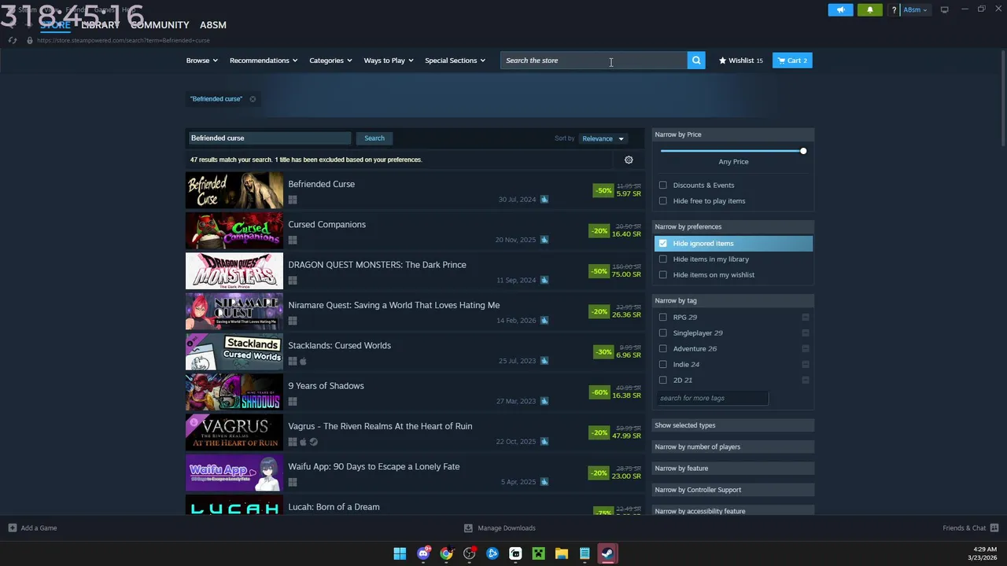
Task: Open Big Picture mode monitor icon
Action: pyautogui.click(x=944, y=9)
